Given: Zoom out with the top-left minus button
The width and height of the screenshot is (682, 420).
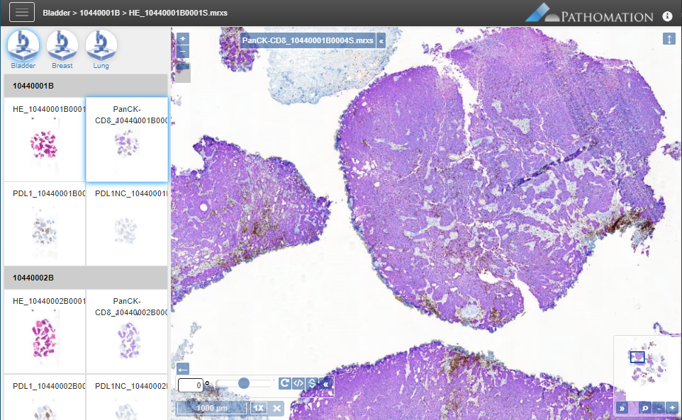Looking at the screenshot, I should 184,52.
